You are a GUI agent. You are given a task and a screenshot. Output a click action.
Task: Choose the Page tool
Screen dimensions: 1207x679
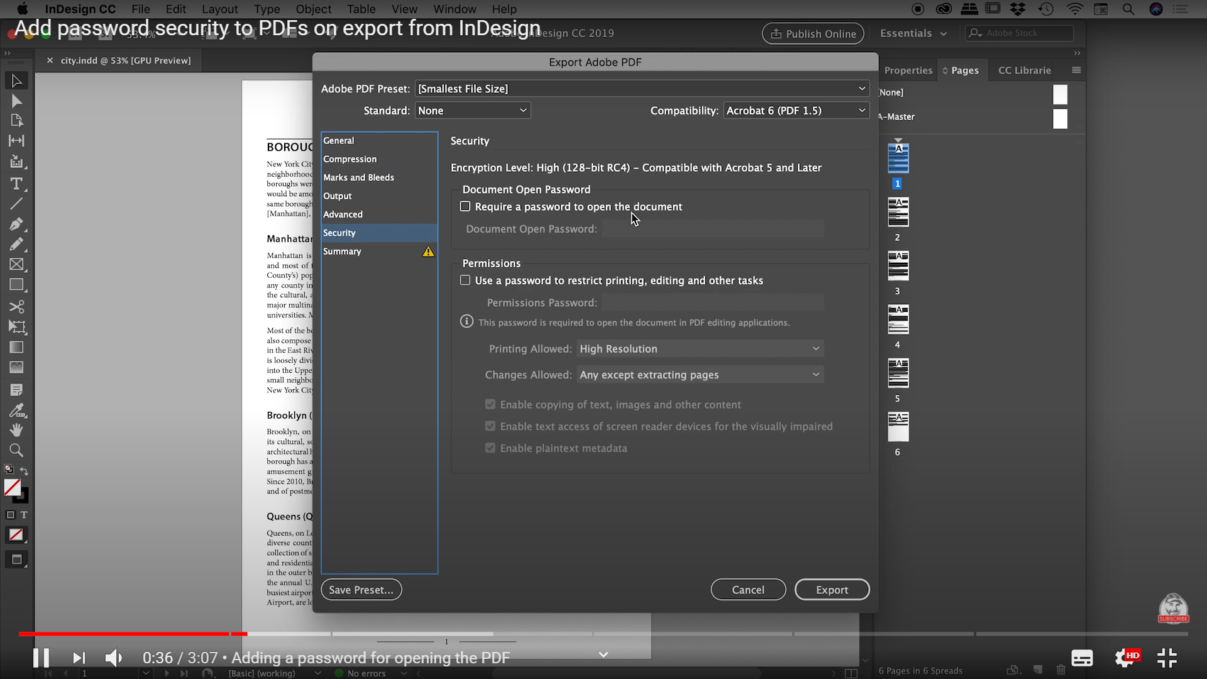pyautogui.click(x=16, y=121)
